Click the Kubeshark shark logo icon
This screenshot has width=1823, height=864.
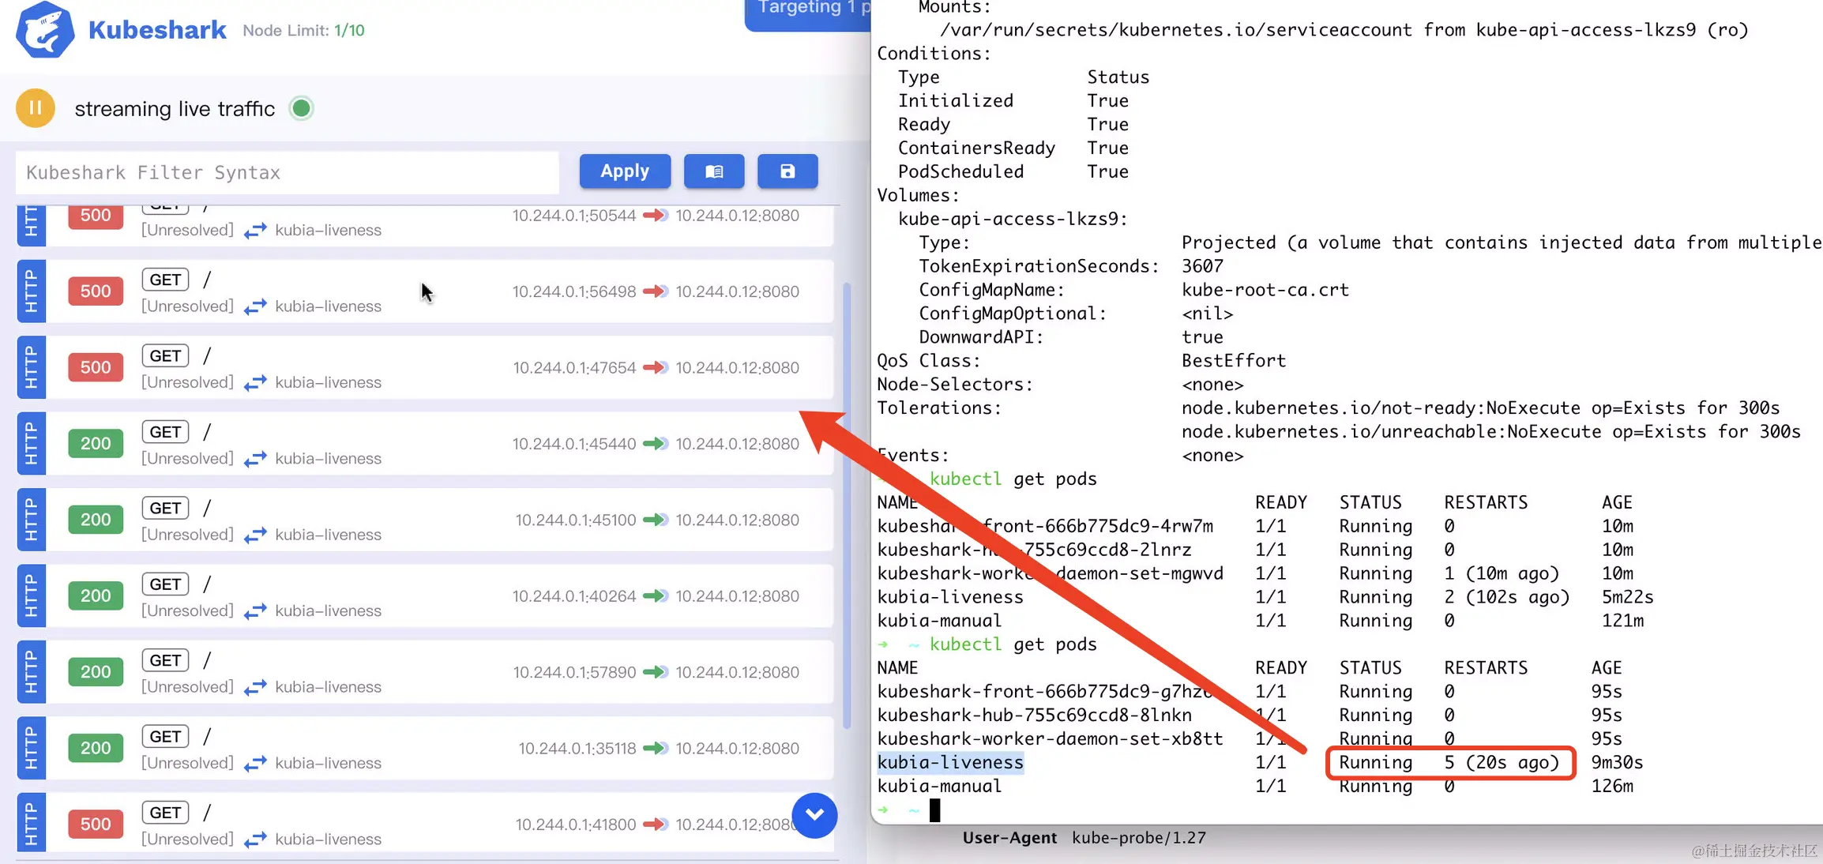[45, 30]
